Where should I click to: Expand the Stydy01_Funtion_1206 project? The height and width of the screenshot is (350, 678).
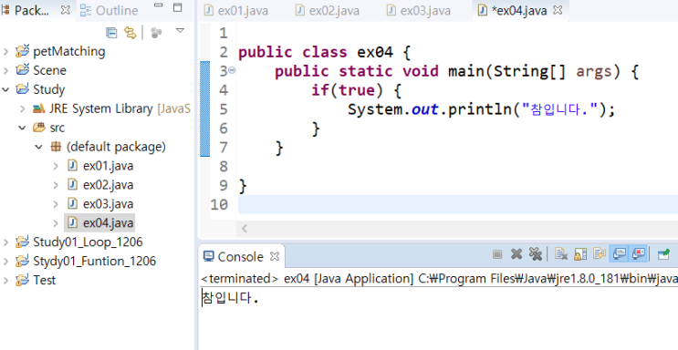5,261
